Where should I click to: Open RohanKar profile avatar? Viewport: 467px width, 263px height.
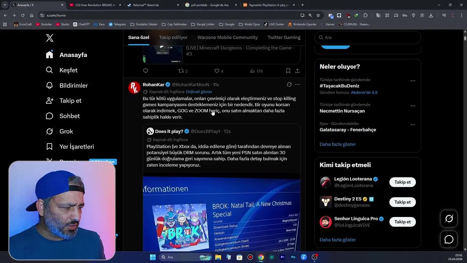pos(134,88)
